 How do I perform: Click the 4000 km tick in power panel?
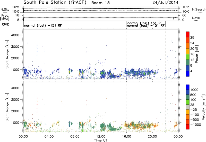(x=15, y=35)
